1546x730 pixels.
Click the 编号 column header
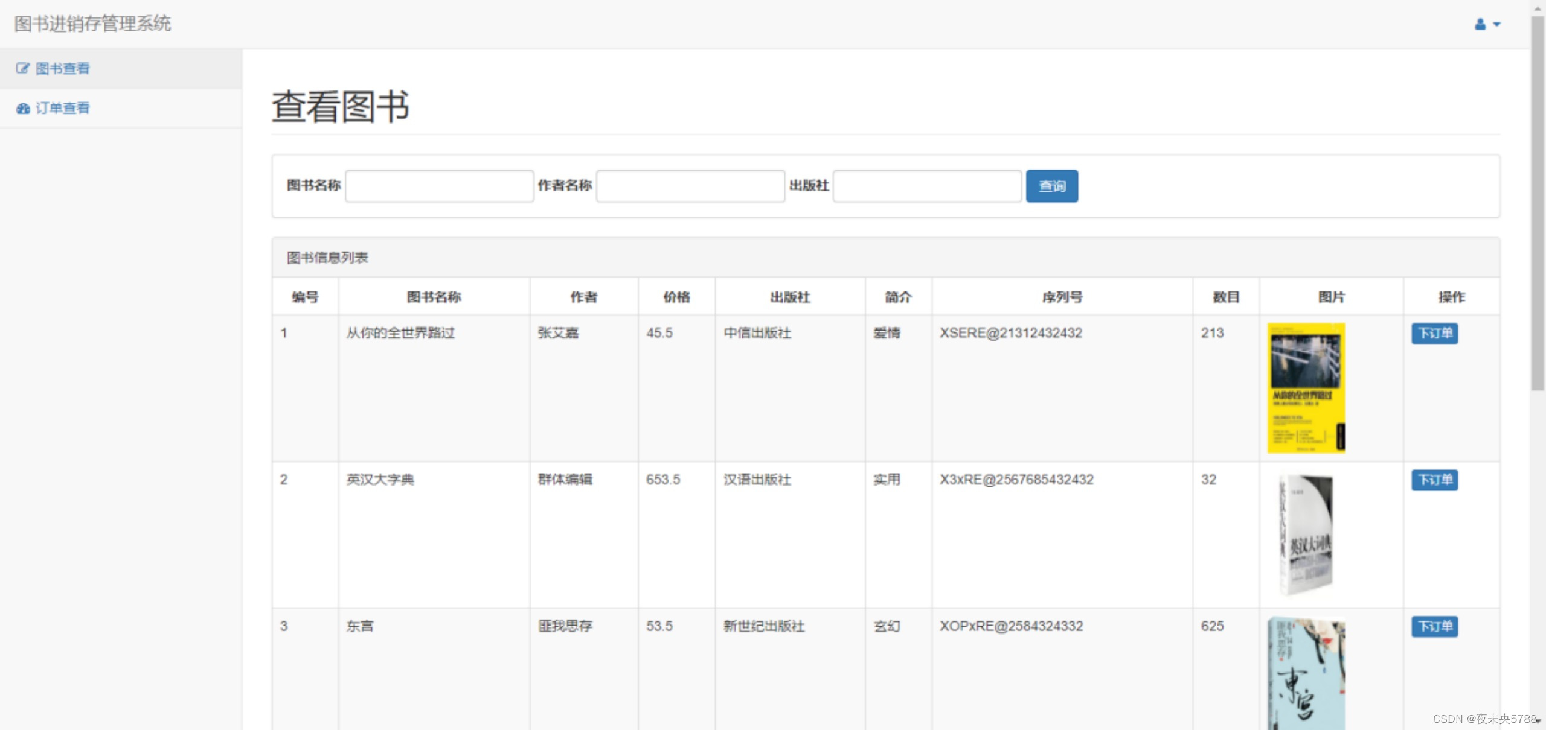[305, 297]
